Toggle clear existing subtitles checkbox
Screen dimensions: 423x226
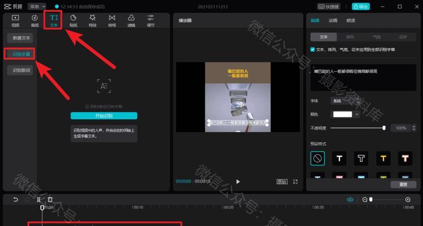tap(87, 106)
